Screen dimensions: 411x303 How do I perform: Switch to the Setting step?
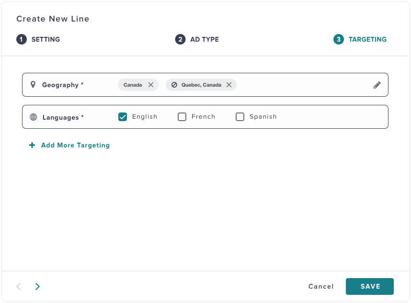click(38, 39)
